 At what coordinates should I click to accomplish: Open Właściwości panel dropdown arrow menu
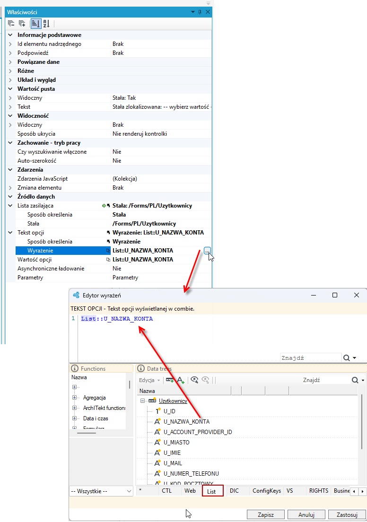[193, 12]
